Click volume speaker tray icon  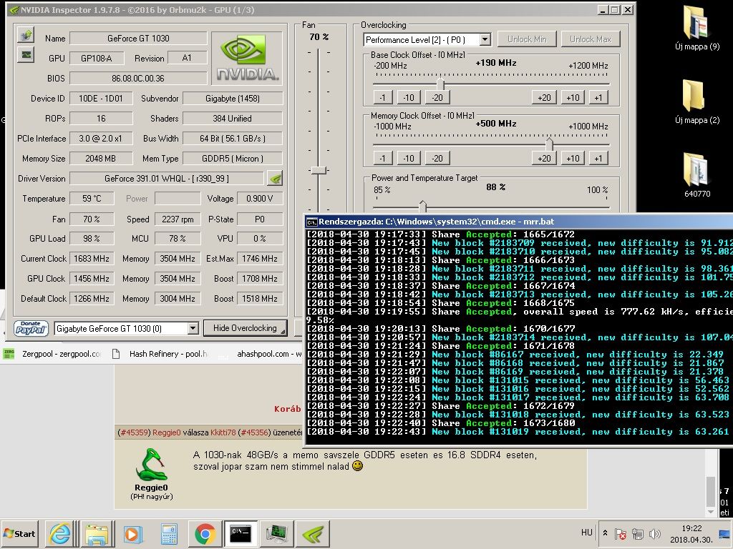(655, 533)
